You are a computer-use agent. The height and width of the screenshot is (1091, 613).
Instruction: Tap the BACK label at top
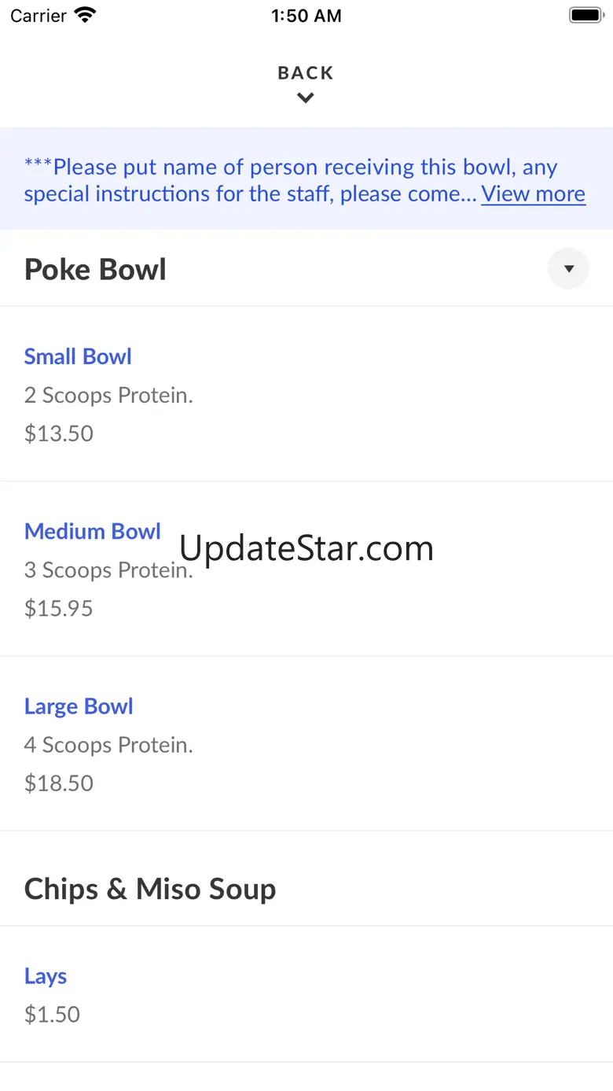coord(306,73)
